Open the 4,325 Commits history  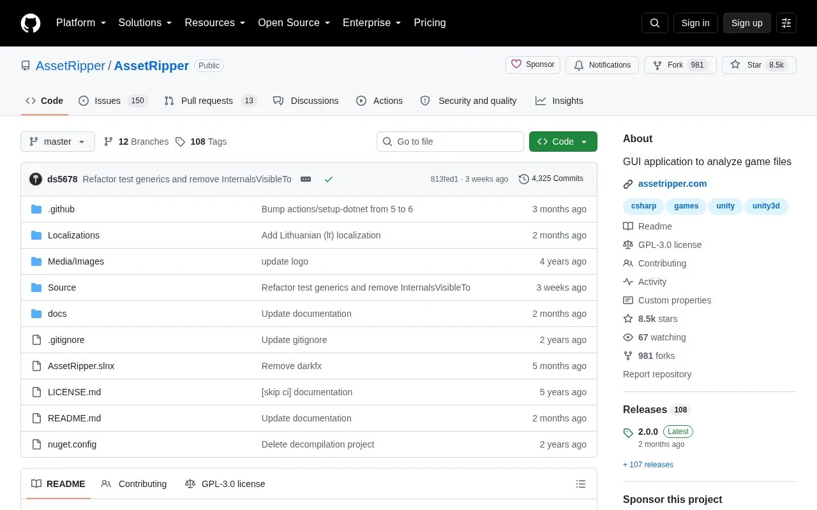[x=551, y=179]
